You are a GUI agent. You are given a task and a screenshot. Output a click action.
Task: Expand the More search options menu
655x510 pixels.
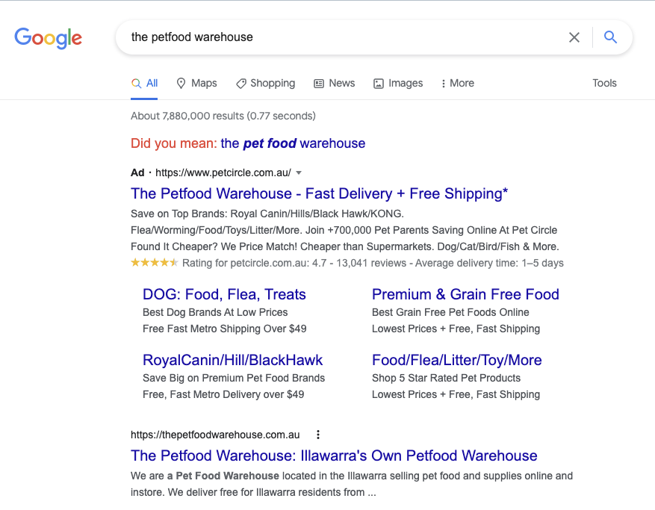point(457,83)
